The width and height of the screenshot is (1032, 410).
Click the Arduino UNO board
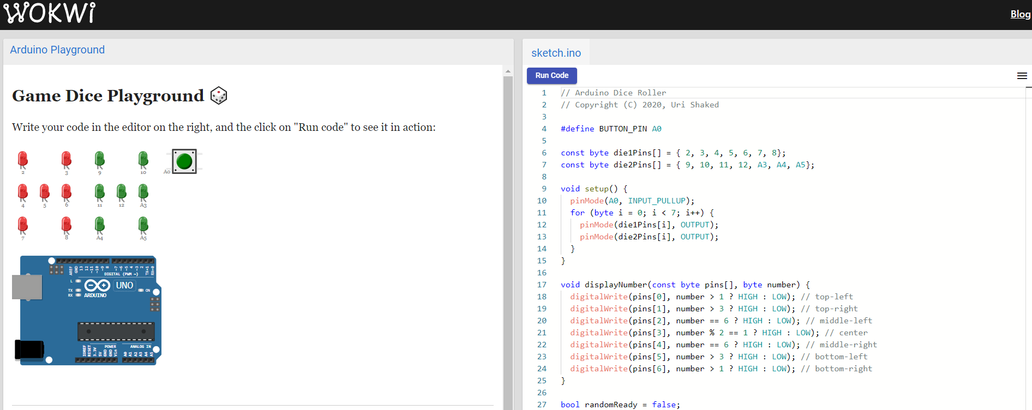(87, 310)
